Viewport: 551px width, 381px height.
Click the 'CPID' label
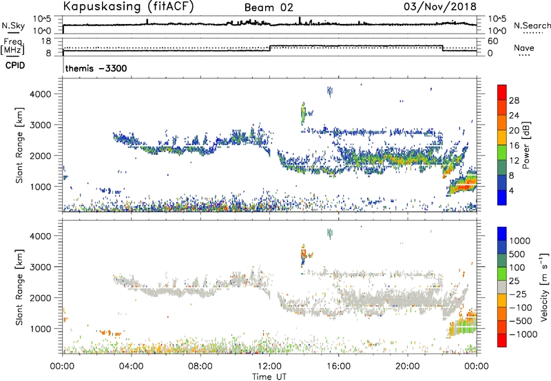click(15, 65)
